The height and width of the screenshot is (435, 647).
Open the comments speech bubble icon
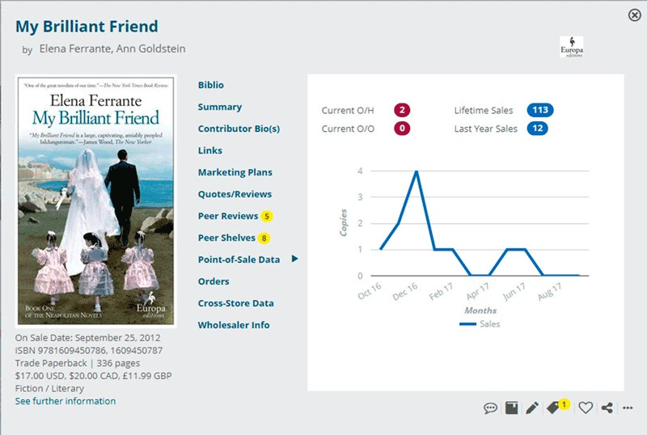[x=490, y=408]
